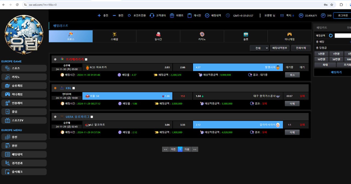
Task: Tick the KBL bet checkbox
Action: coord(73,88)
